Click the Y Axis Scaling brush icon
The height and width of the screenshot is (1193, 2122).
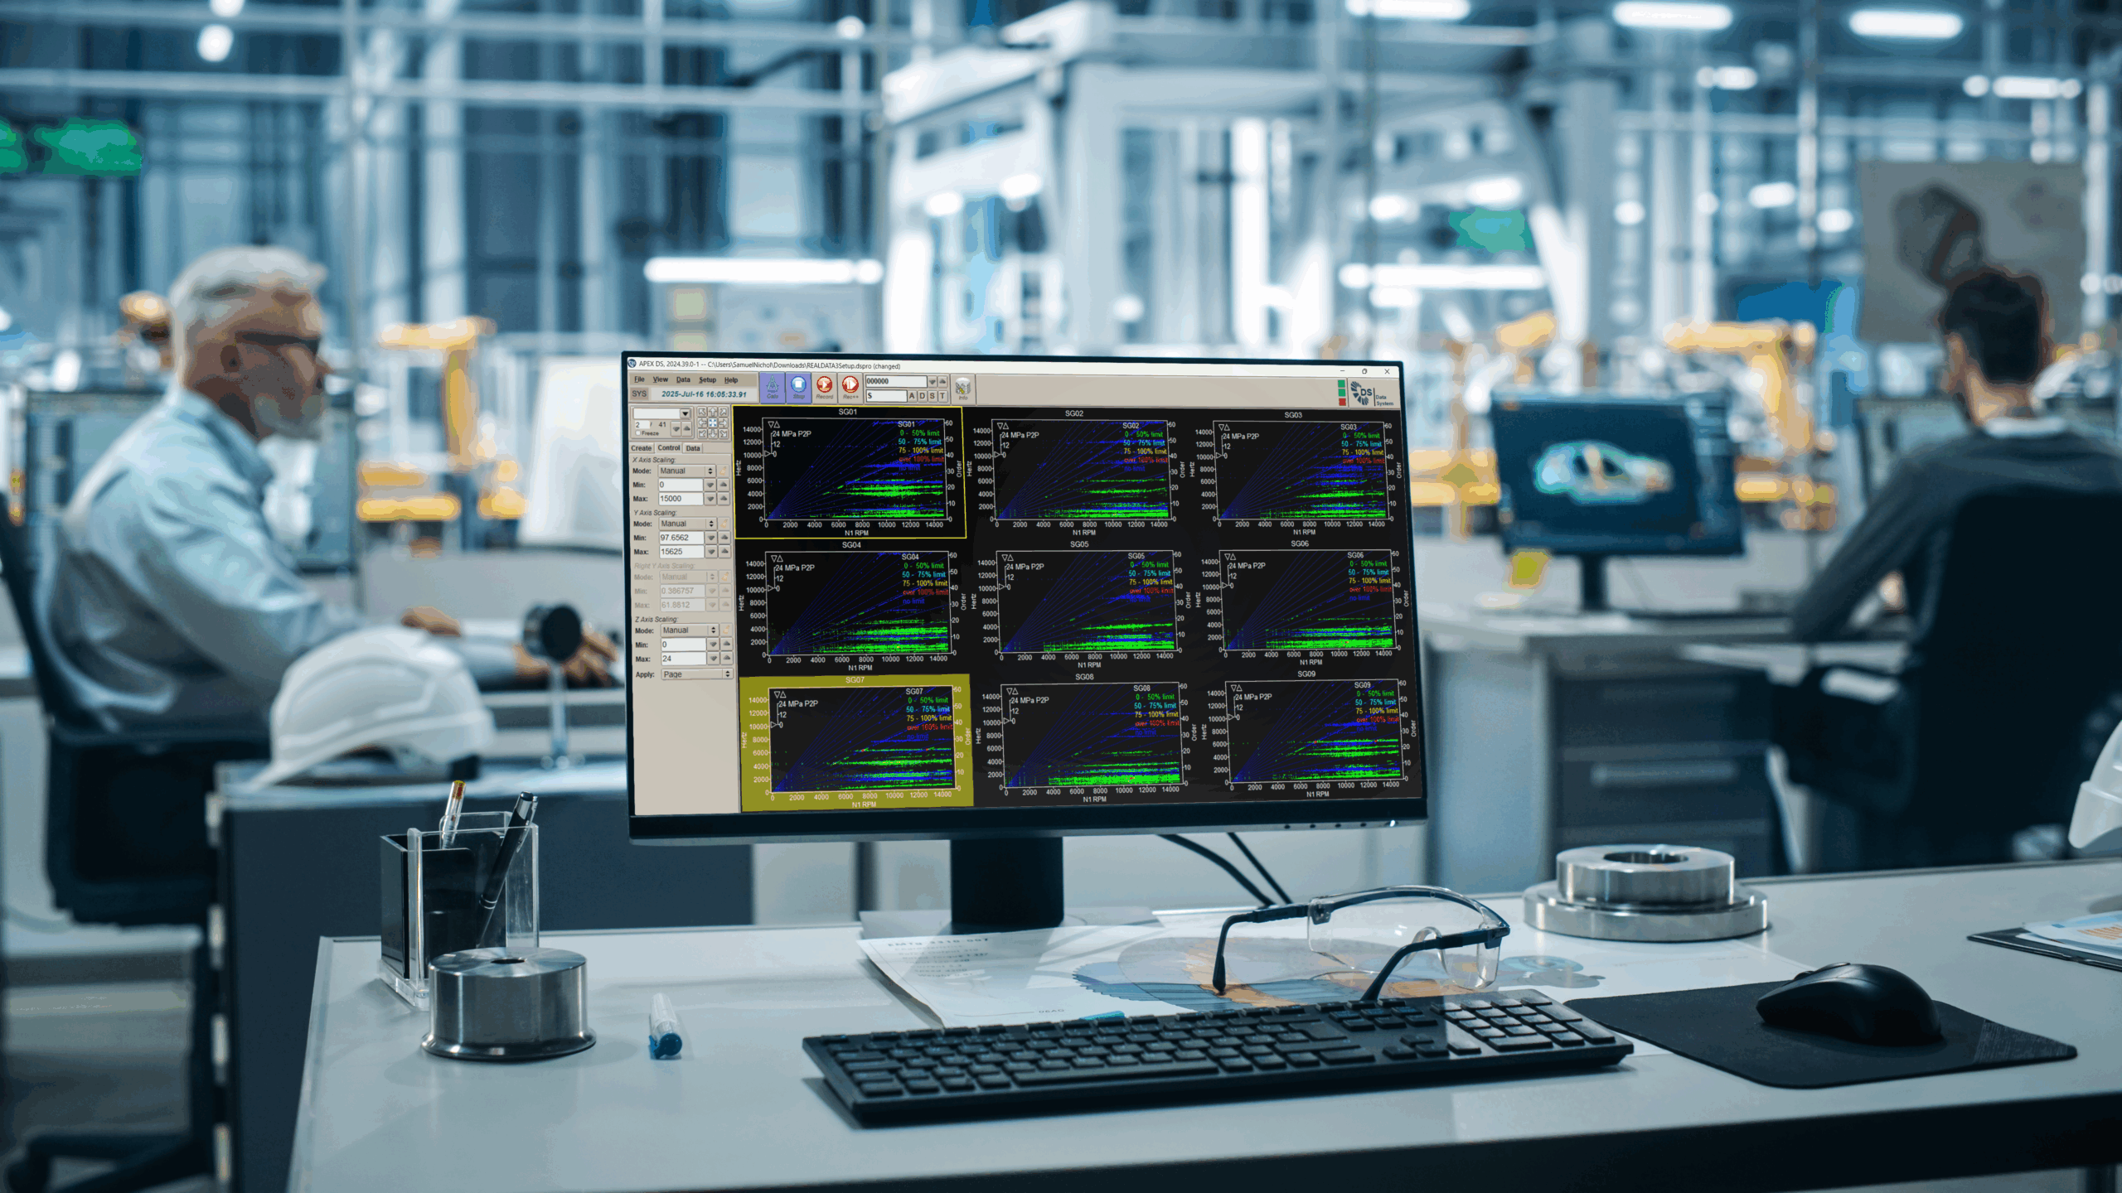coord(724,524)
